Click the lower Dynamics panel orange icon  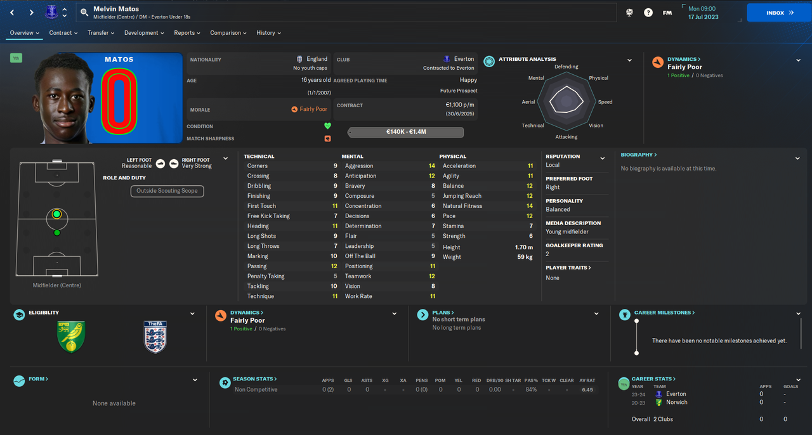(x=221, y=315)
